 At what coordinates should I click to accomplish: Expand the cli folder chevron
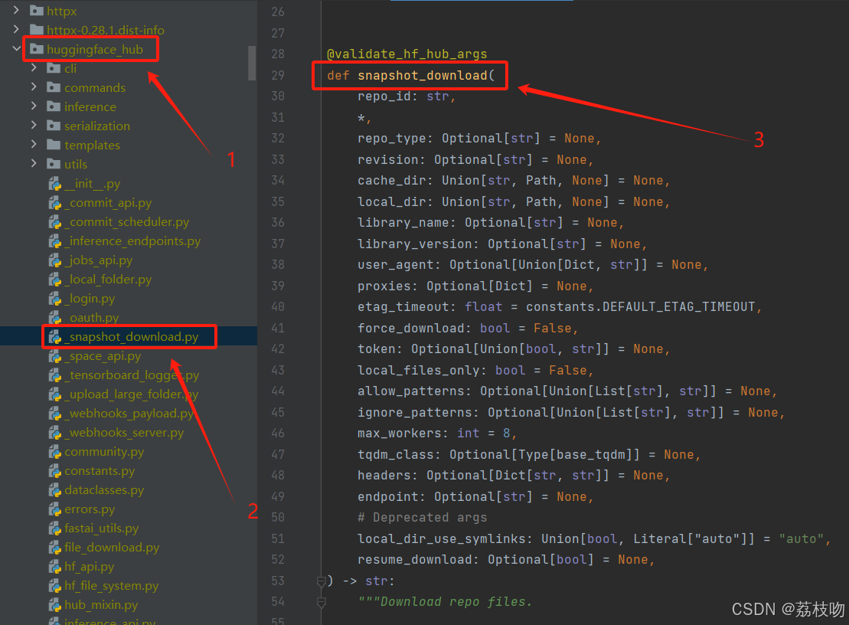34,67
